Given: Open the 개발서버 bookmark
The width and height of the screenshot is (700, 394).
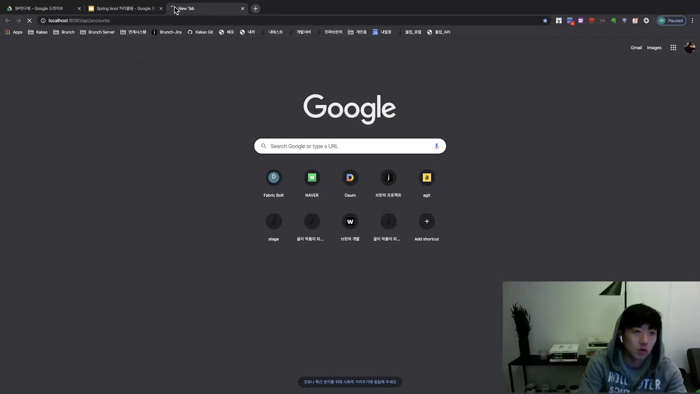Looking at the screenshot, I should pyautogui.click(x=300, y=32).
